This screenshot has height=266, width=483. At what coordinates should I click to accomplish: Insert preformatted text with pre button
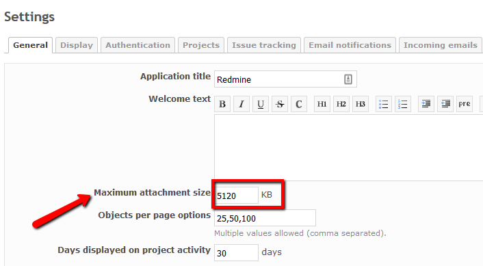[465, 104]
